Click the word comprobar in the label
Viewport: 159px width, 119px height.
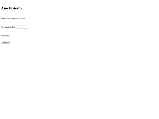(x=11, y=27)
